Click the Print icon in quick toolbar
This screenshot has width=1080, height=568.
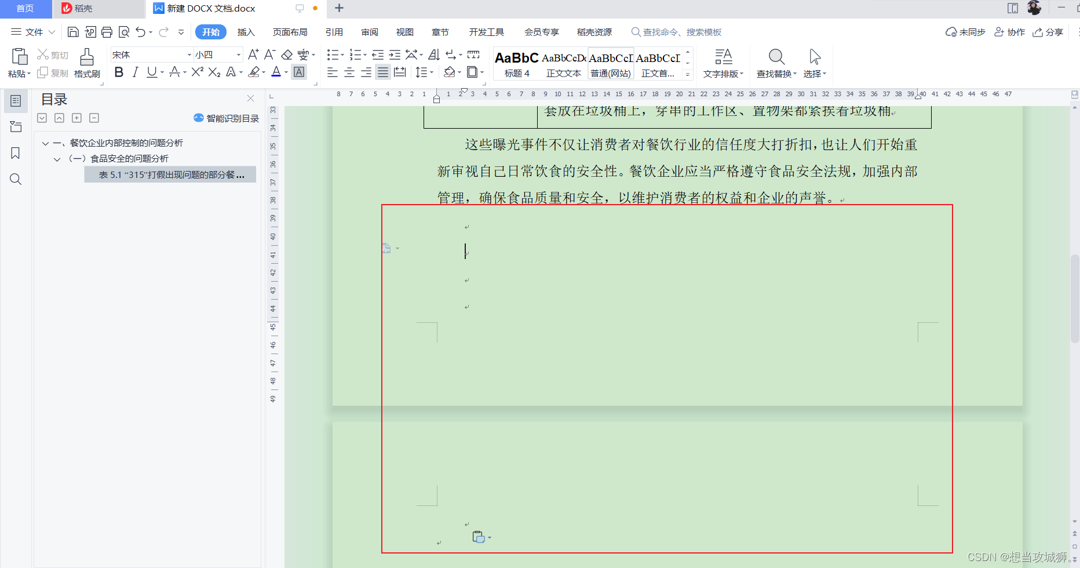coord(107,32)
